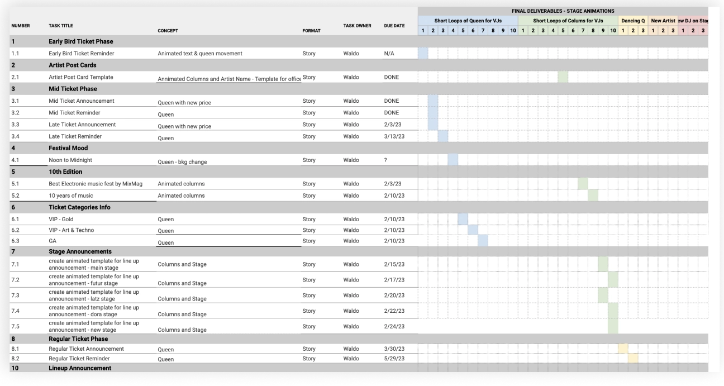This screenshot has width=724, height=386.
Task: Select 'FINAL DELIVERABLES - STAGE ANIMATIONS' header
Action: point(563,11)
